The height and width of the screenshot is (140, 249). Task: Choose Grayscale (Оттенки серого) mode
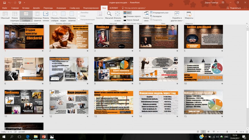tap(132, 16)
